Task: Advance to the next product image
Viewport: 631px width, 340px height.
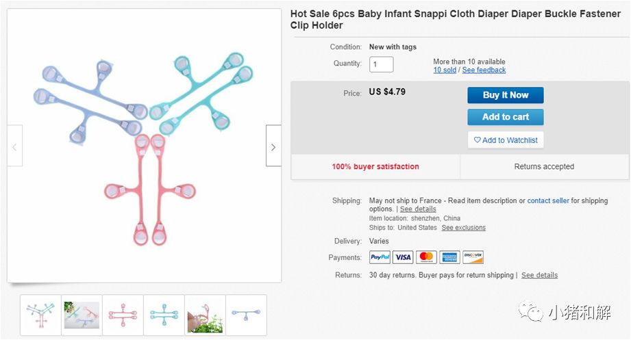Action: pyautogui.click(x=273, y=146)
